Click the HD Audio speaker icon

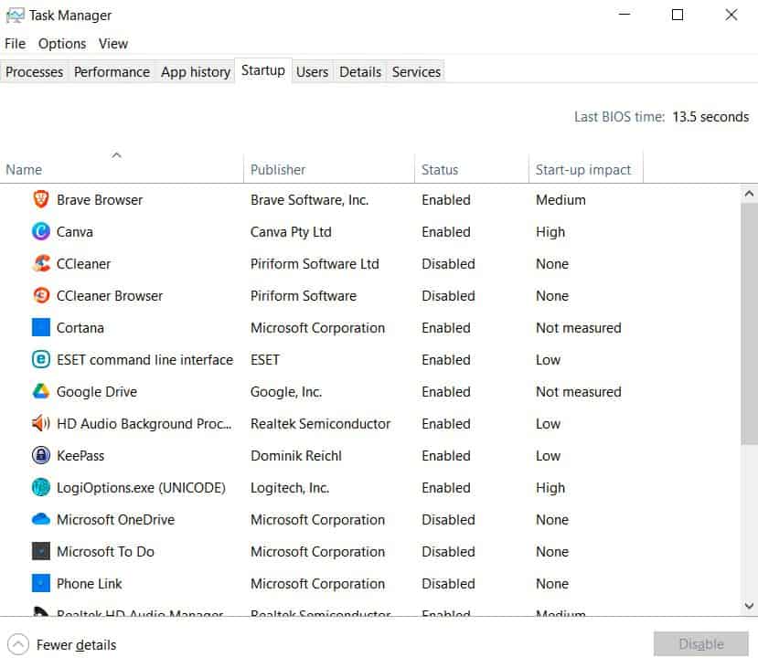pos(40,423)
